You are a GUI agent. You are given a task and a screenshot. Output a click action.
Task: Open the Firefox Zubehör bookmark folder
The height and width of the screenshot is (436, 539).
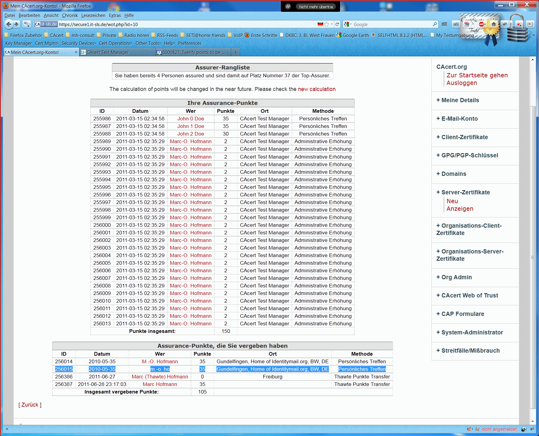click(x=23, y=35)
